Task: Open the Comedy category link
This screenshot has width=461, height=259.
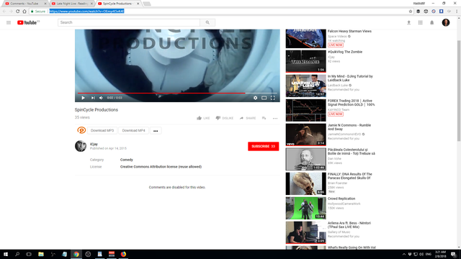Action: coord(127,160)
